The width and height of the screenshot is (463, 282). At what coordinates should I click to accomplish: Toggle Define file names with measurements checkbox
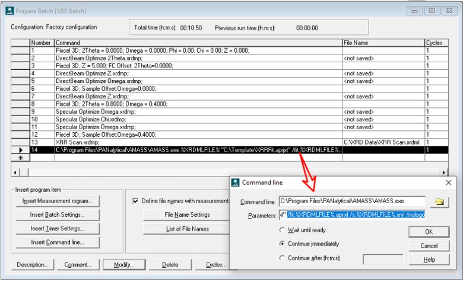(136, 201)
